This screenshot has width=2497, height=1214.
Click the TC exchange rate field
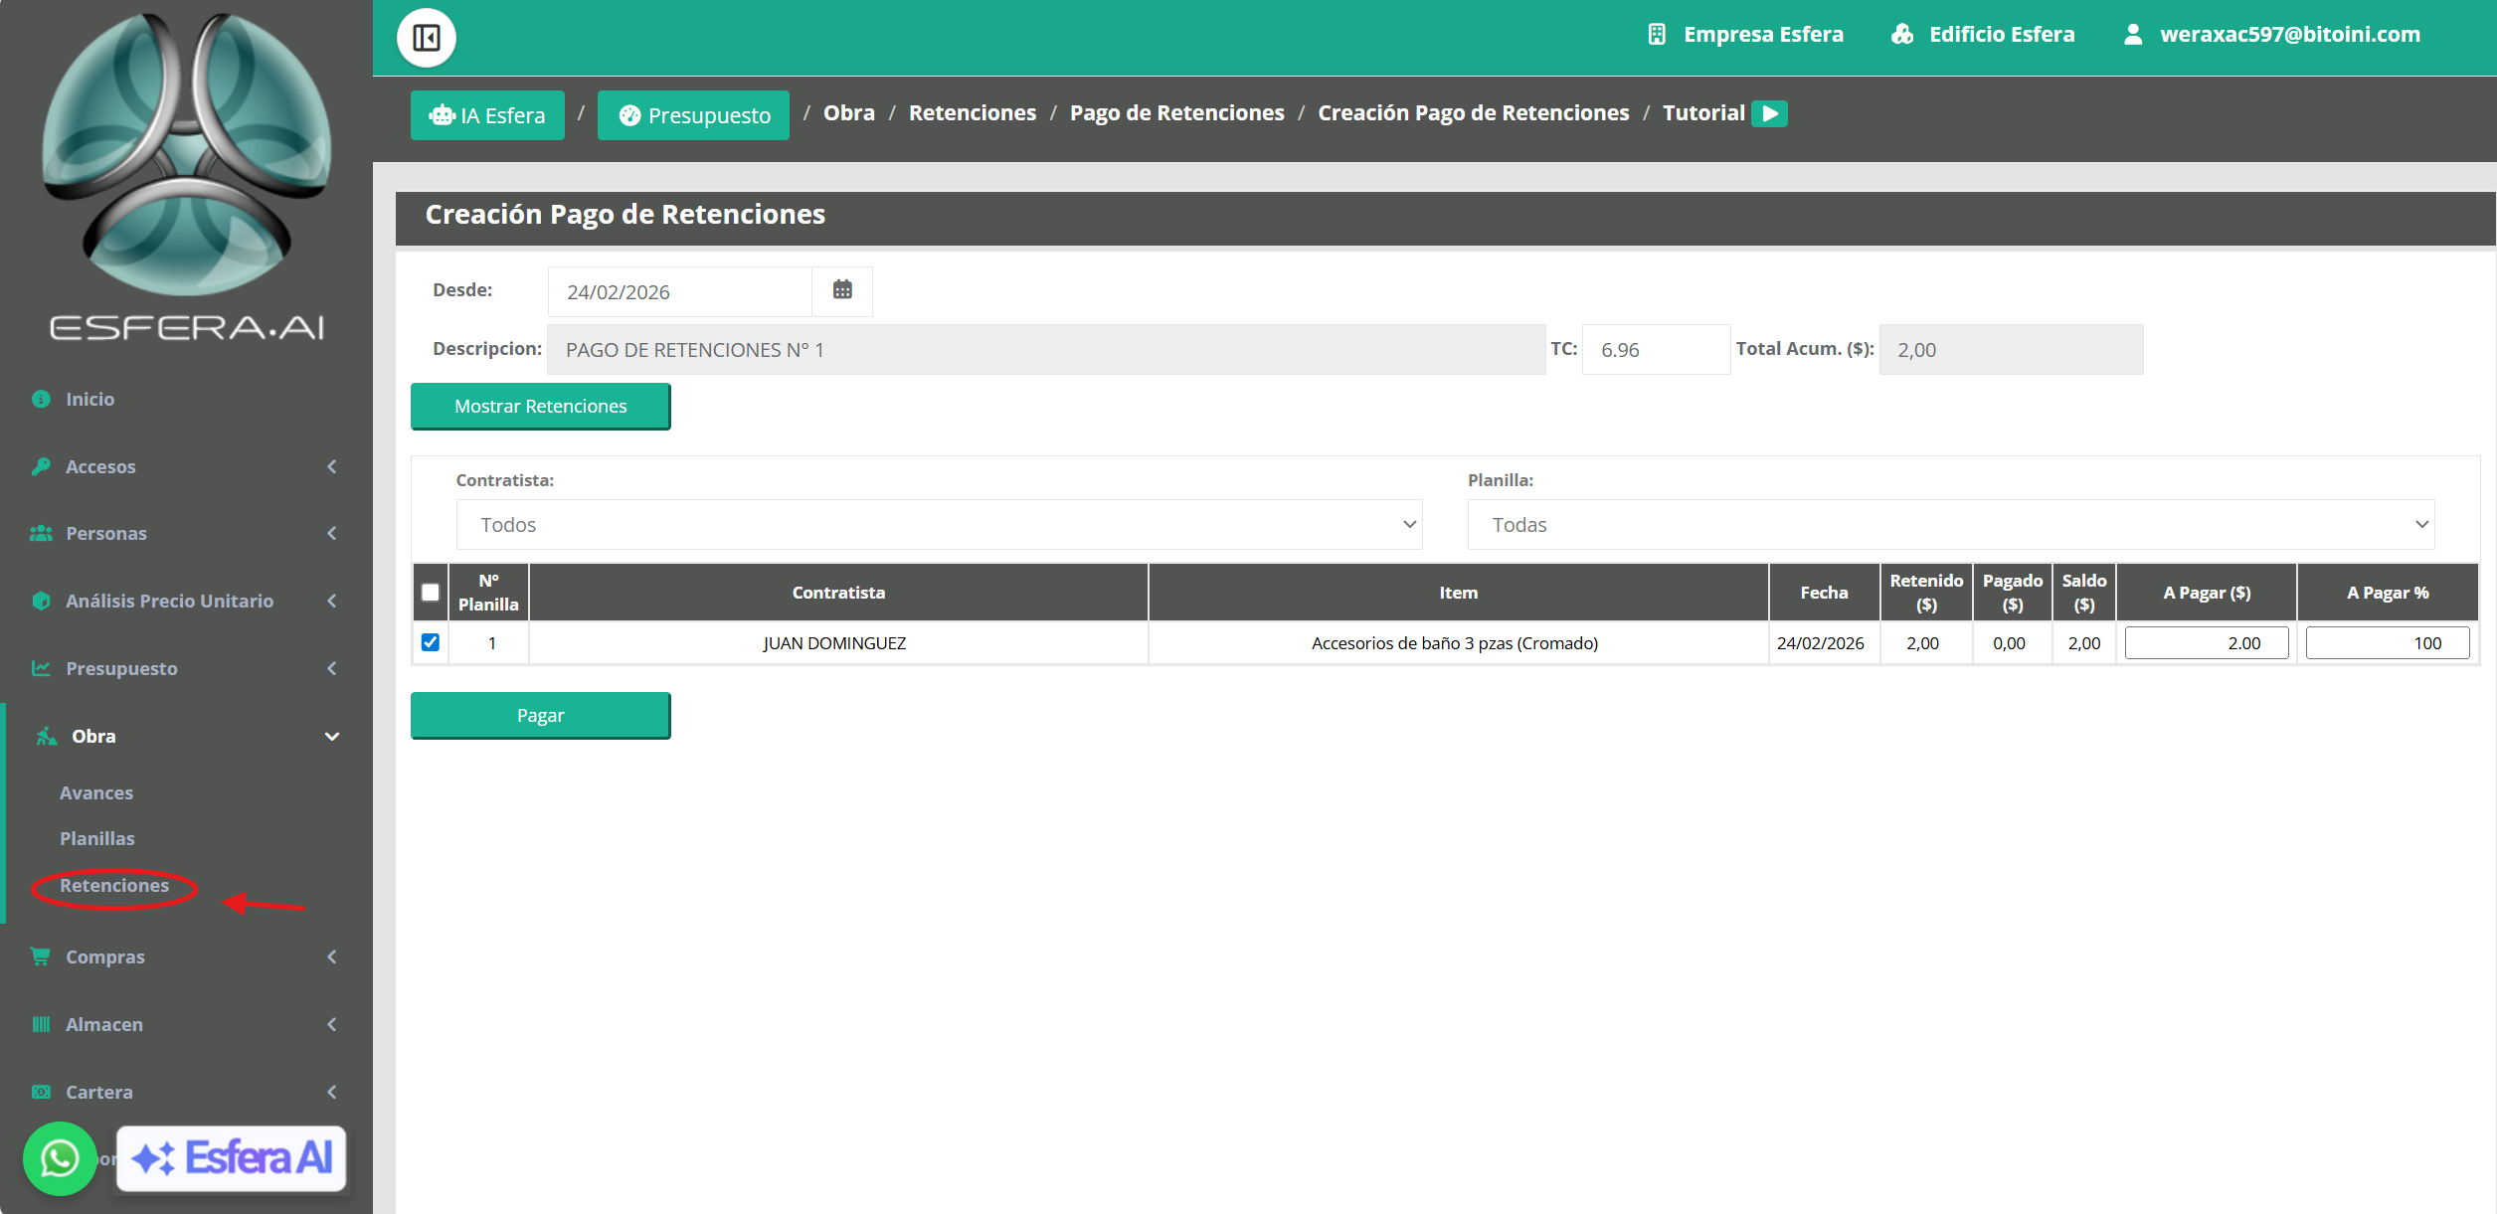click(x=1656, y=350)
